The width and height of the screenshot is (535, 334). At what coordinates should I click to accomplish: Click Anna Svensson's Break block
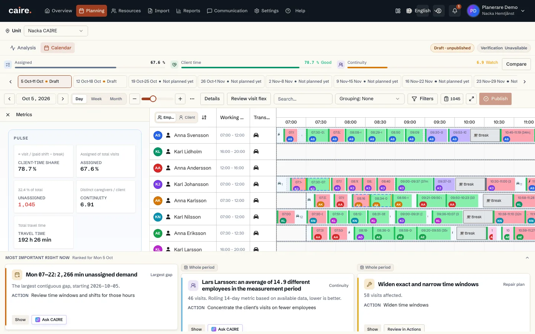(x=485, y=135)
